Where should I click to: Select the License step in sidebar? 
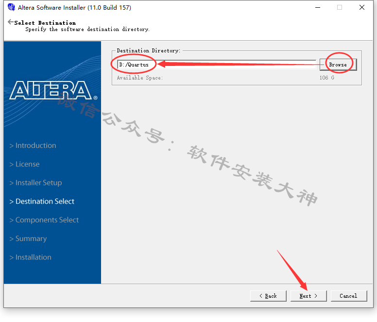[24, 164]
